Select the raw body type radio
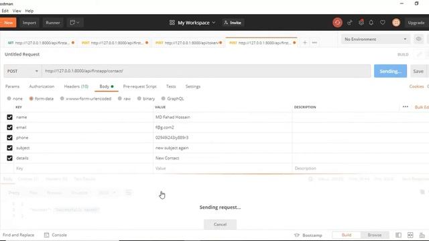This screenshot has height=241, width=429. pos(119,98)
